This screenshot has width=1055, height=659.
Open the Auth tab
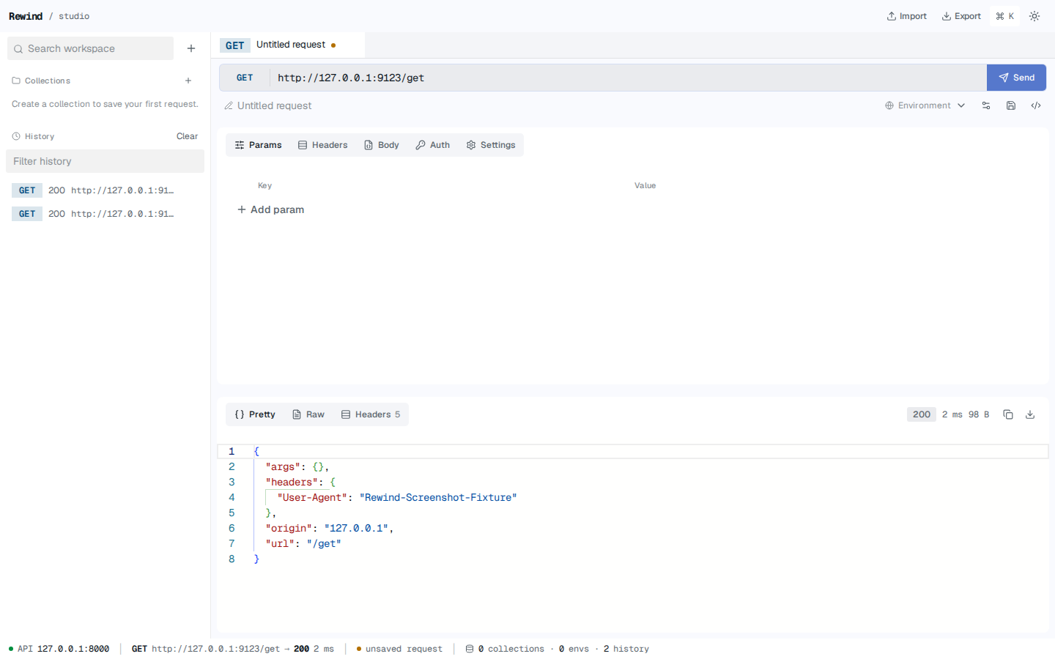[x=433, y=145]
